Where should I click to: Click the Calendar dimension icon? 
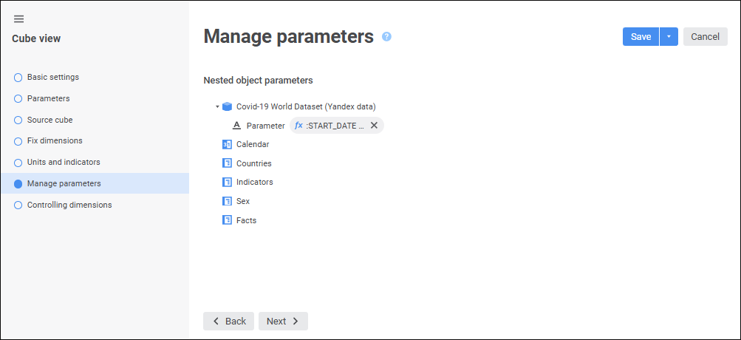pos(227,144)
